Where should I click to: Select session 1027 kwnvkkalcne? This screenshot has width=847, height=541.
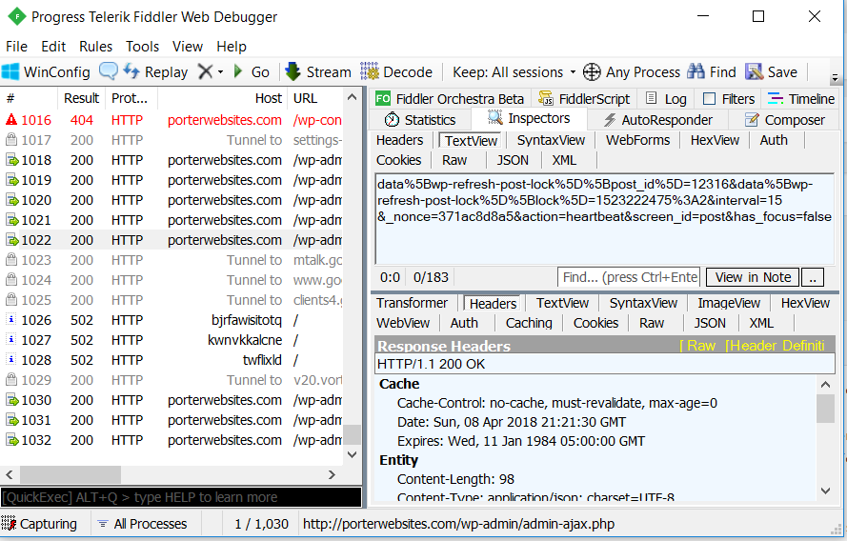[172, 340]
